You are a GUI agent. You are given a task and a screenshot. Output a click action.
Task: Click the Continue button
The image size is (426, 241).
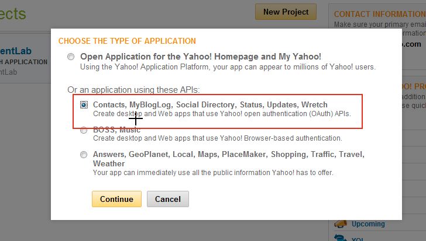click(116, 199)
